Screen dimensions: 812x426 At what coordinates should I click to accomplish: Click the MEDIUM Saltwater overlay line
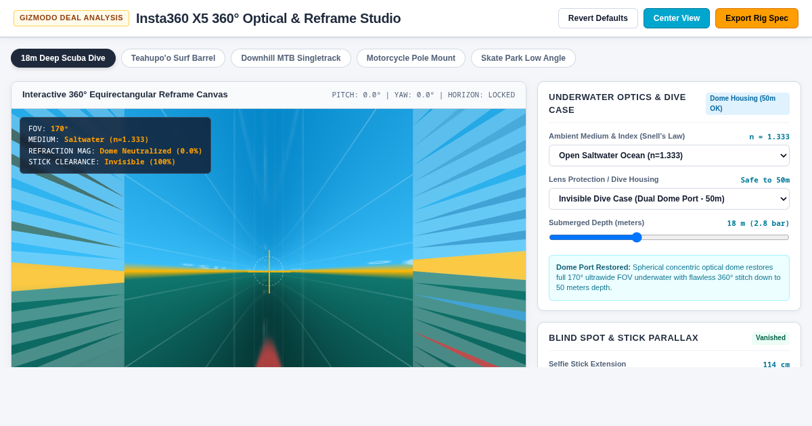pos(89,140)
